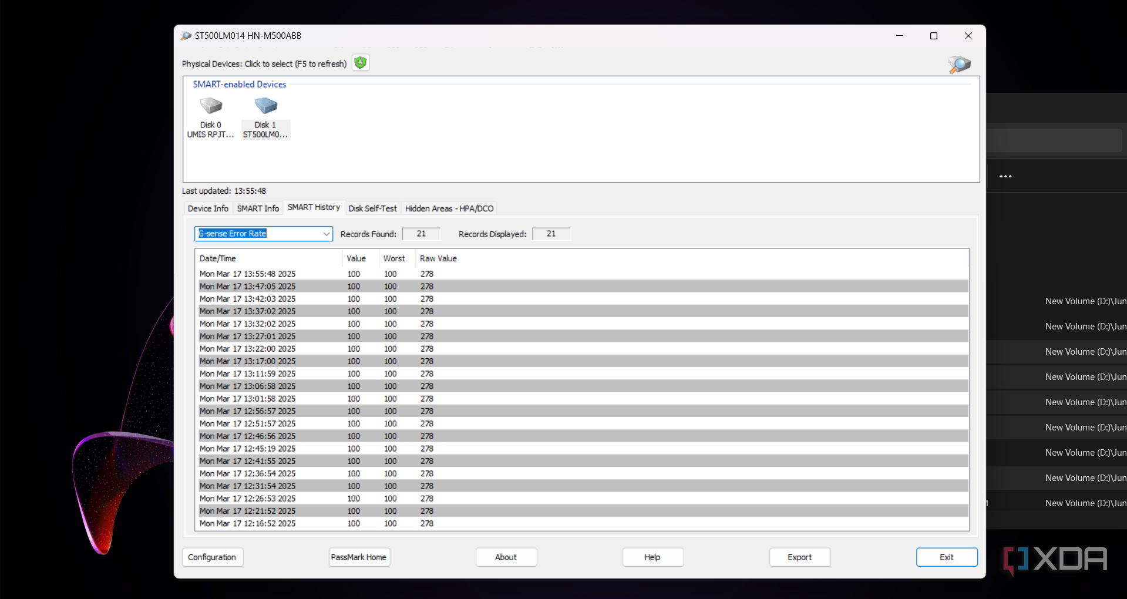Click the app icon in title bar
This screenshot has width=1127, height=599.
(186, 36)
